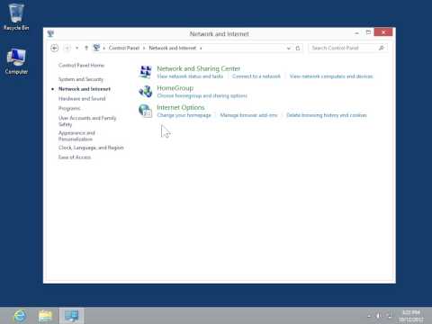432x324 pixels.
Task: Click Network and Internet breadcrumb segment
Action: tap(173, 48)
